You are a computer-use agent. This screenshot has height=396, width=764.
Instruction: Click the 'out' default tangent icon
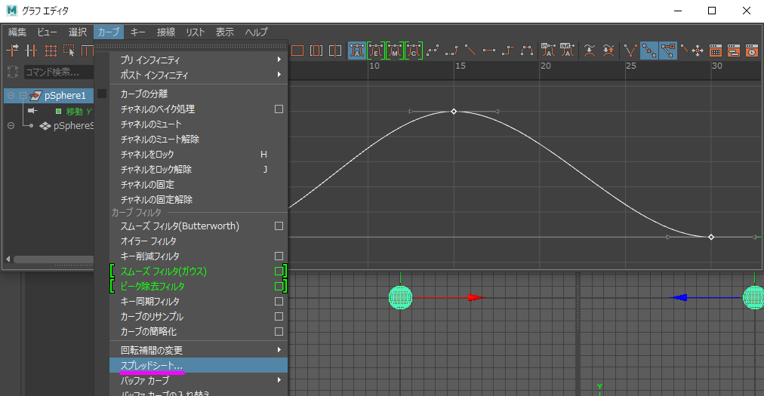567,51
